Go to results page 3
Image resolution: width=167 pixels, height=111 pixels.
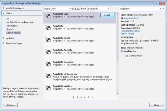click(81, 97)
